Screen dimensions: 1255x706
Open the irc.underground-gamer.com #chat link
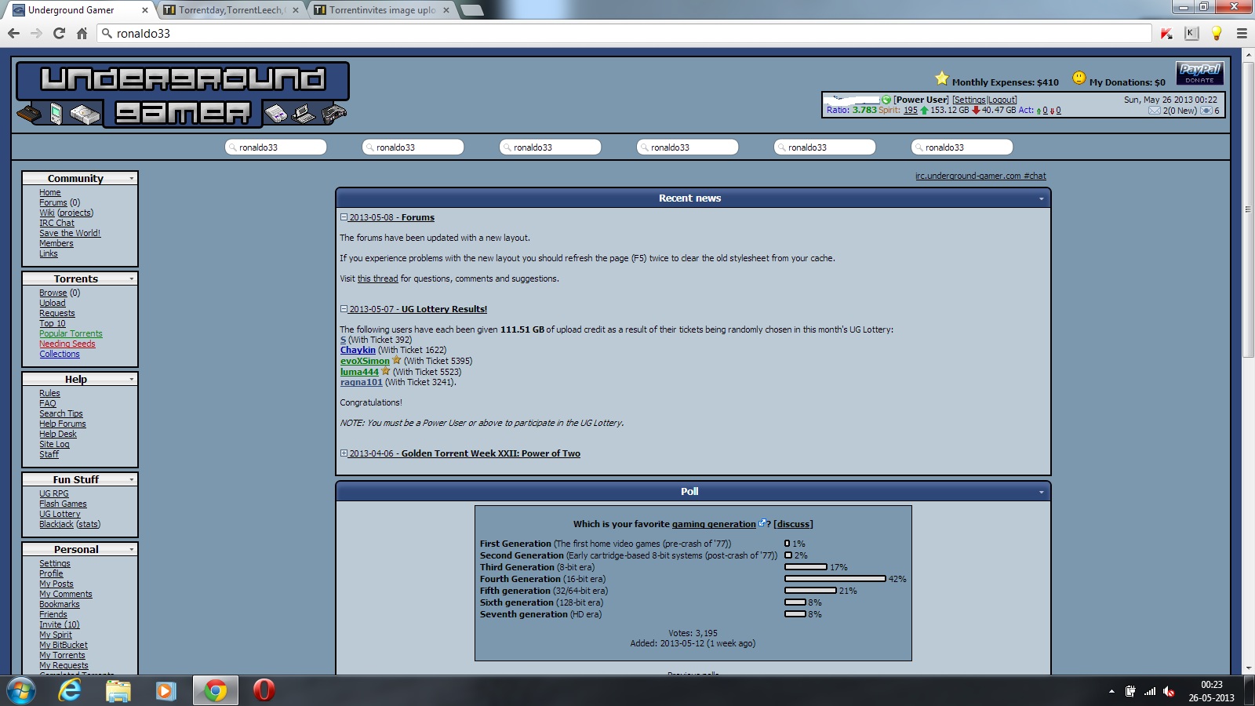coord(980,176)
